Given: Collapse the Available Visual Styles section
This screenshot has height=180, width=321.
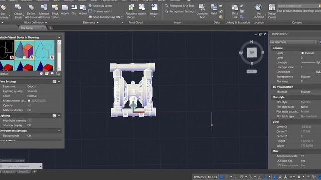Looking at the screenshot, I should pos(59,38).
